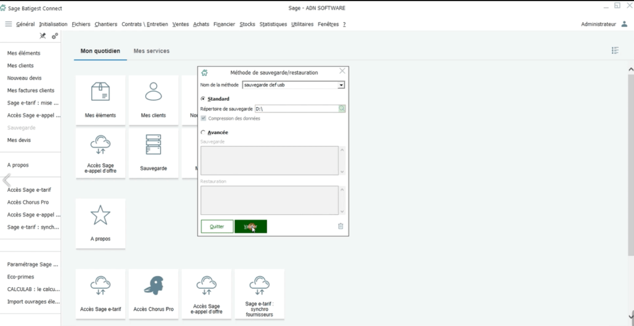Open the Financier menu
The image size is (634, 326).
(225, 24)
